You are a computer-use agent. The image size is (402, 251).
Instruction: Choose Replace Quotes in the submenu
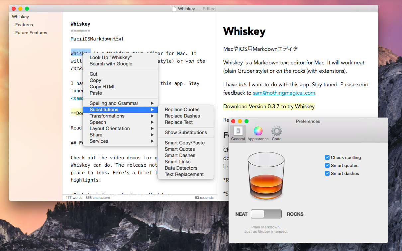[x=186, y=110]
